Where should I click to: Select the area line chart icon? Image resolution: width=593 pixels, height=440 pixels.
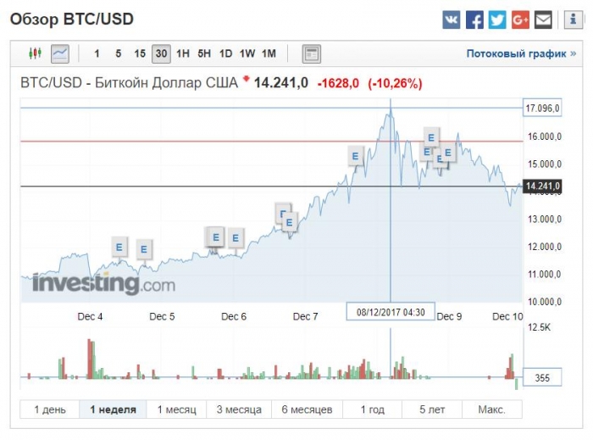[60, 53]
